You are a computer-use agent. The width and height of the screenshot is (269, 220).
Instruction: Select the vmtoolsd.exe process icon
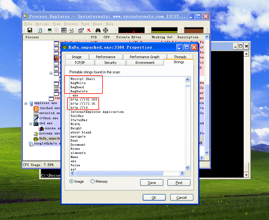[36, 113]
